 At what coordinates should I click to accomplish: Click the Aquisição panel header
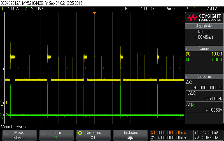click(204, 26)
